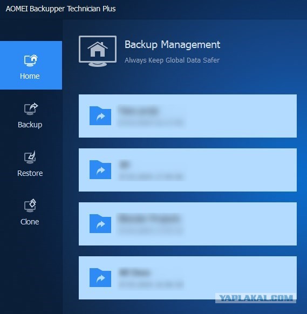Image resolution: width=307 pixels, height=314 pixels.
Task: Select the third backup task card
Action: click(188, 224)
